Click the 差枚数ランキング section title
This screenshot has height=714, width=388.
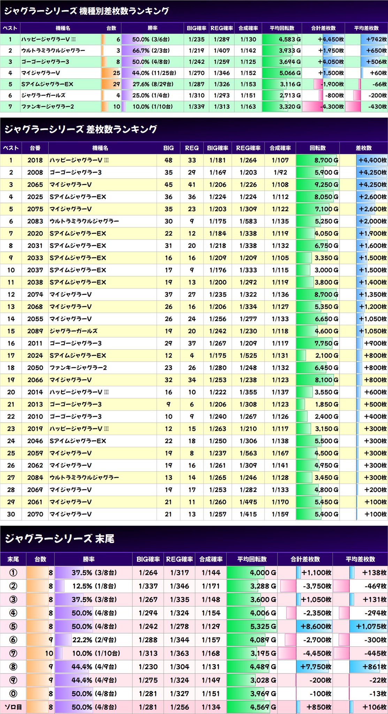pos(81,129)
